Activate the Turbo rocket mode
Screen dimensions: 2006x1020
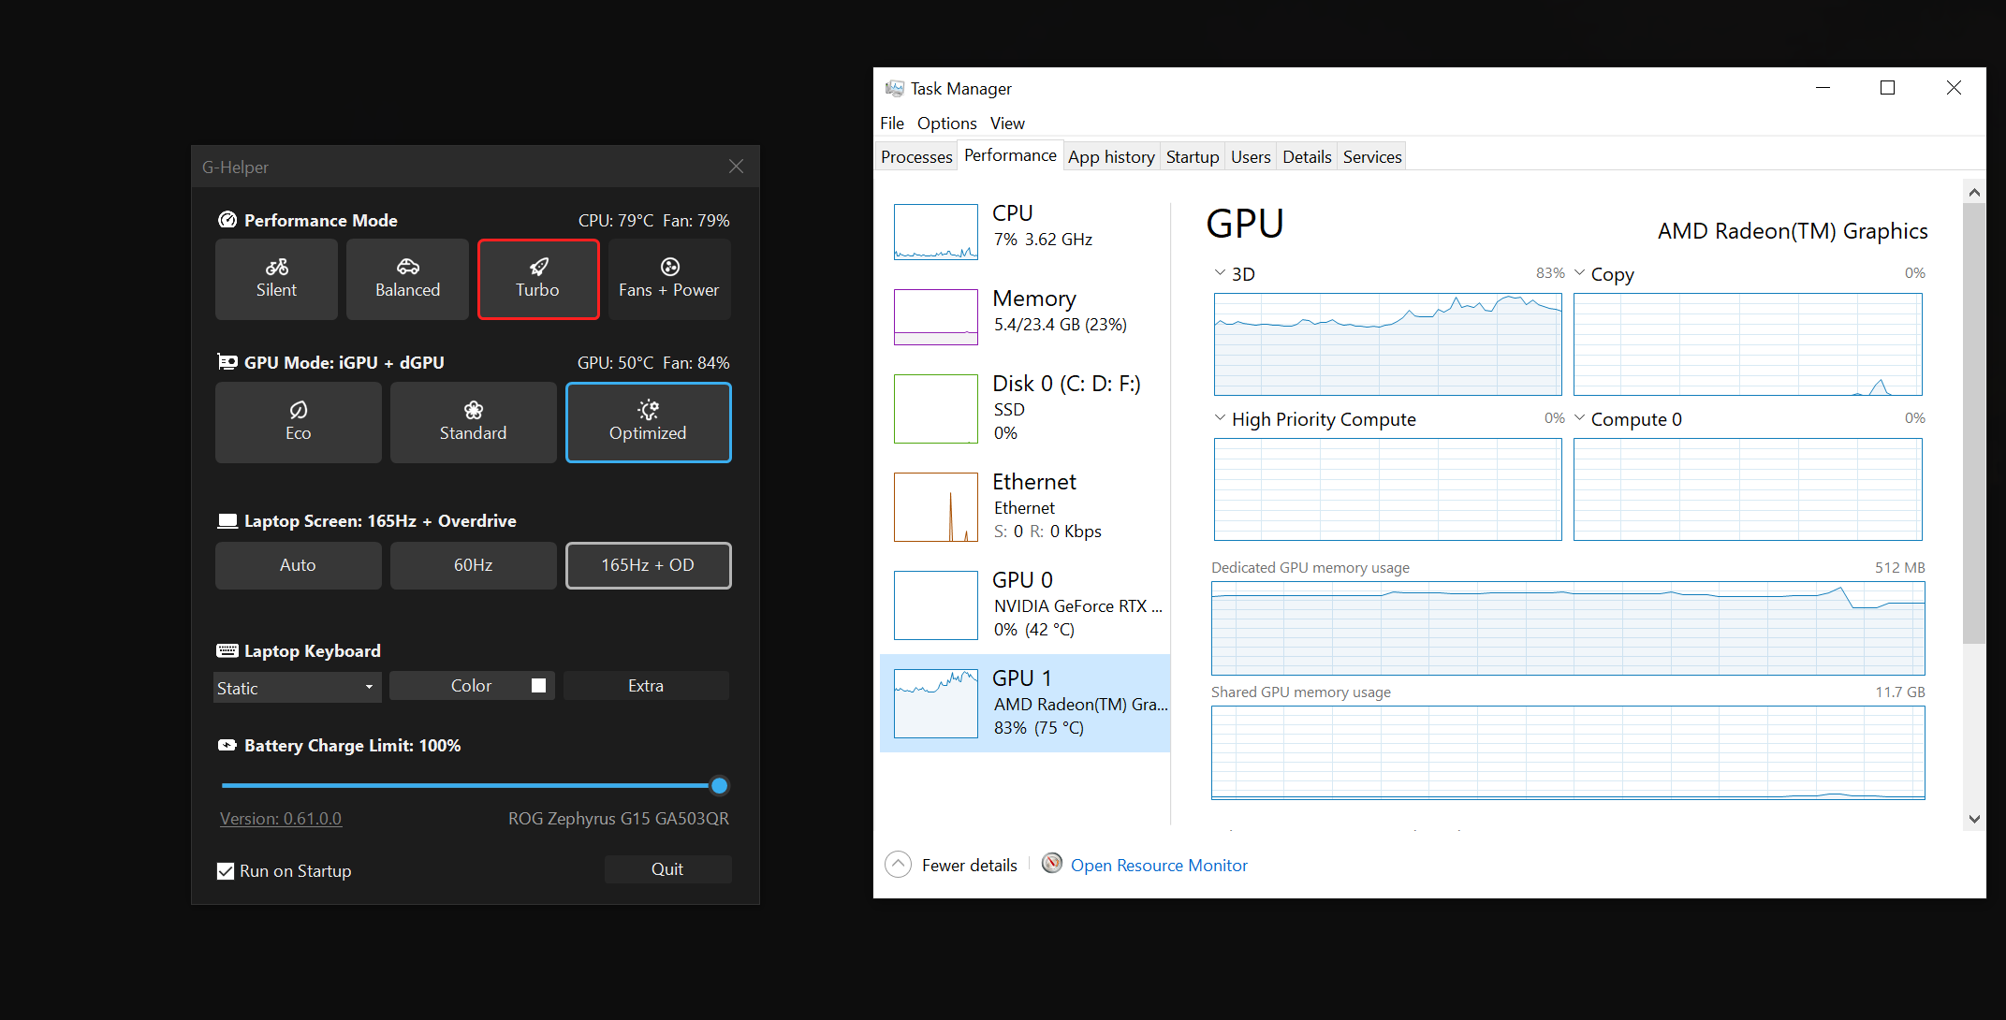pos(538,278)
